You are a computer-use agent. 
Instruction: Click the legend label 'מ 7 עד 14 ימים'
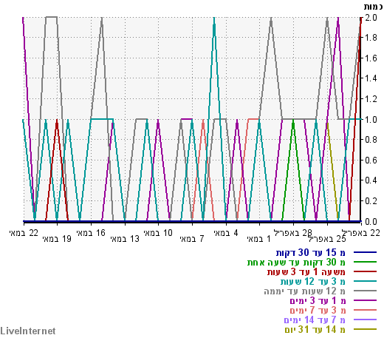tap(315, 320)
